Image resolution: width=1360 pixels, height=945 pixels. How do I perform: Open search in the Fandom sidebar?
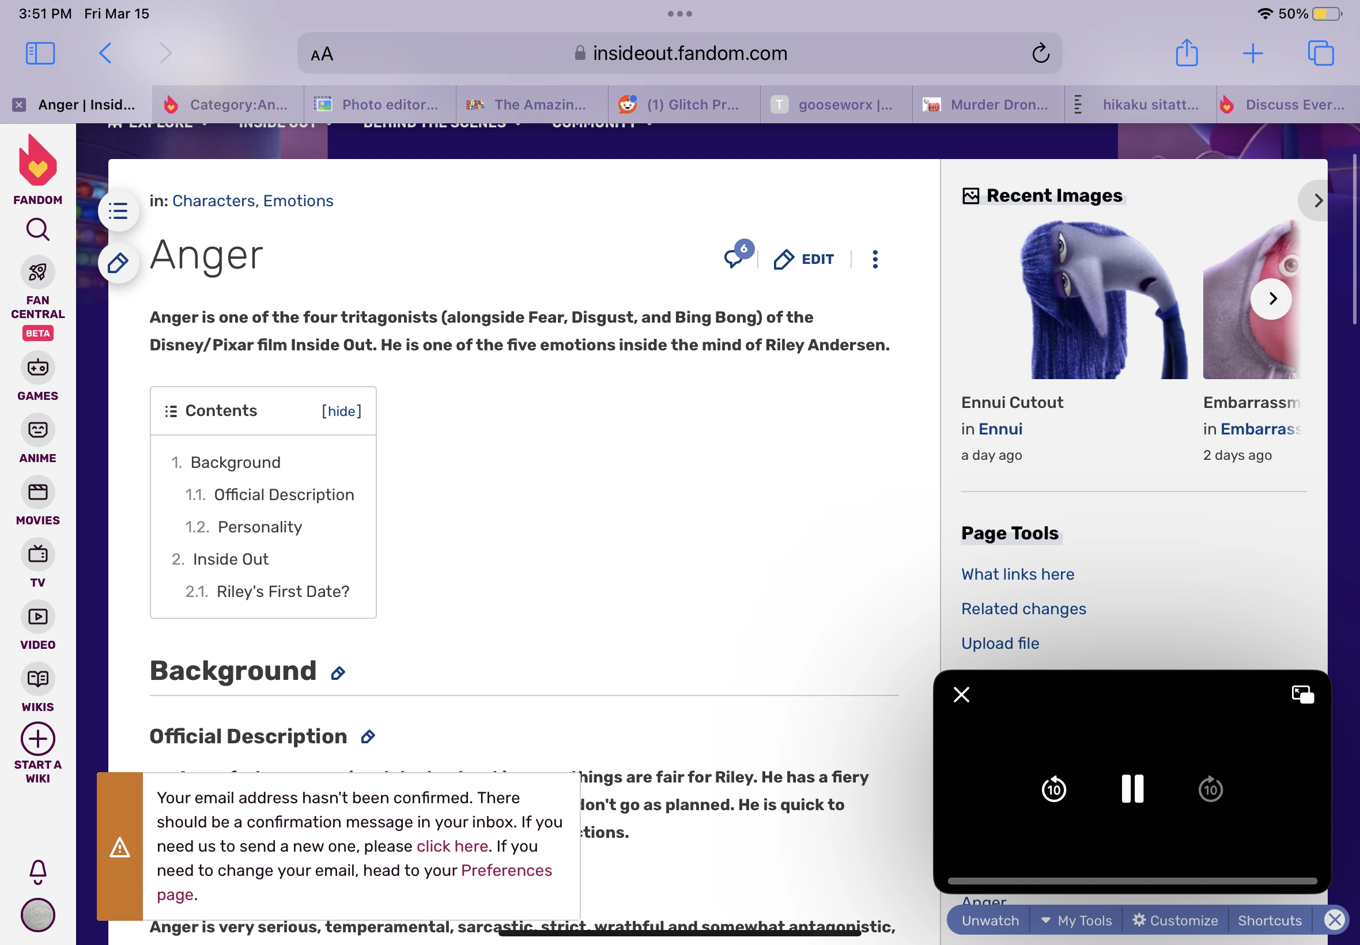[x=37, y=230]
